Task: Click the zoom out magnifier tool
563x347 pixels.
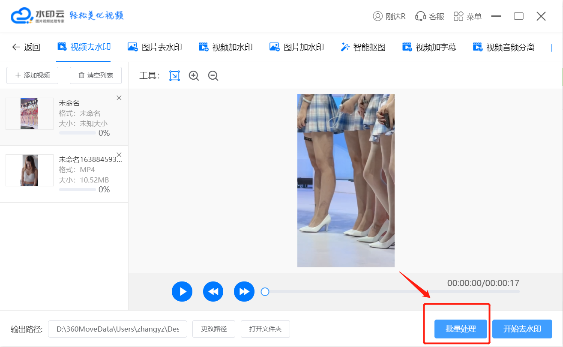Action: tap(213, 76)
